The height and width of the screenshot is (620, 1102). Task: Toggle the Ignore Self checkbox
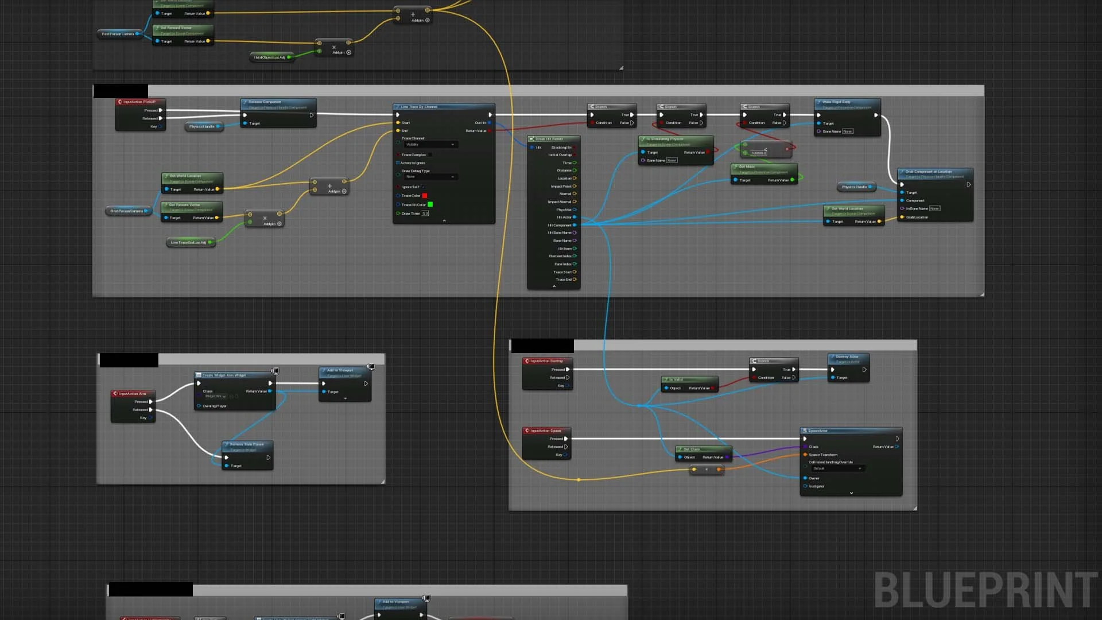click(x=424, y=187)
